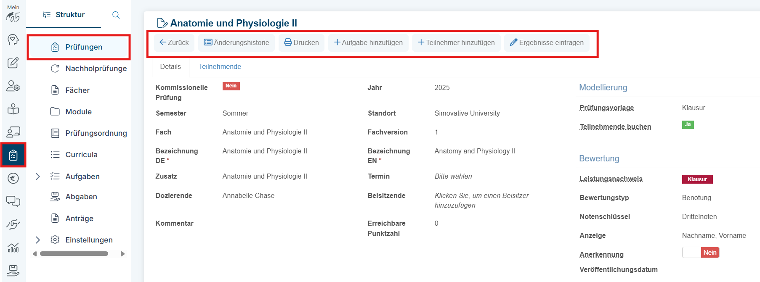Click the sidebar horizontal scrollbar right arrow
Image resolution: width=760 pixels, height=282 pixels.
tap(122, 254)
